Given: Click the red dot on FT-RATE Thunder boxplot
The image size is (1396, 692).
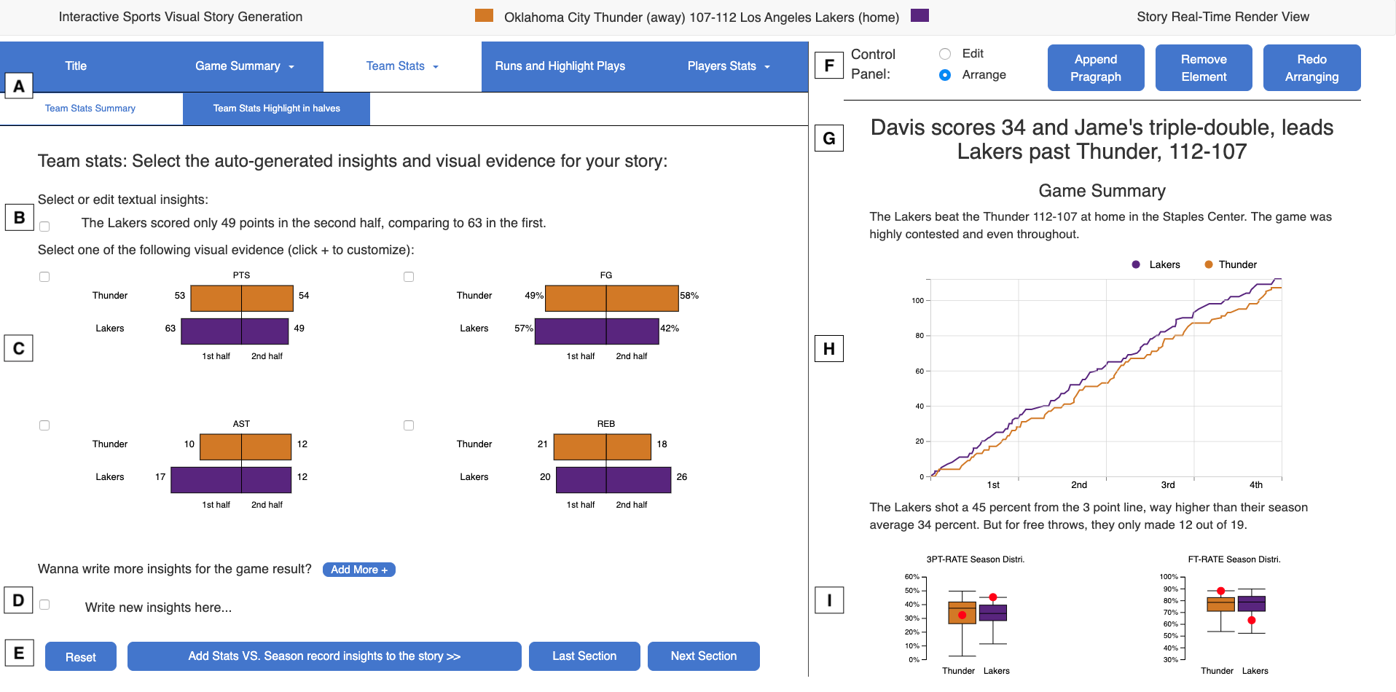Looking at the screenshot, I should 1220,591.
